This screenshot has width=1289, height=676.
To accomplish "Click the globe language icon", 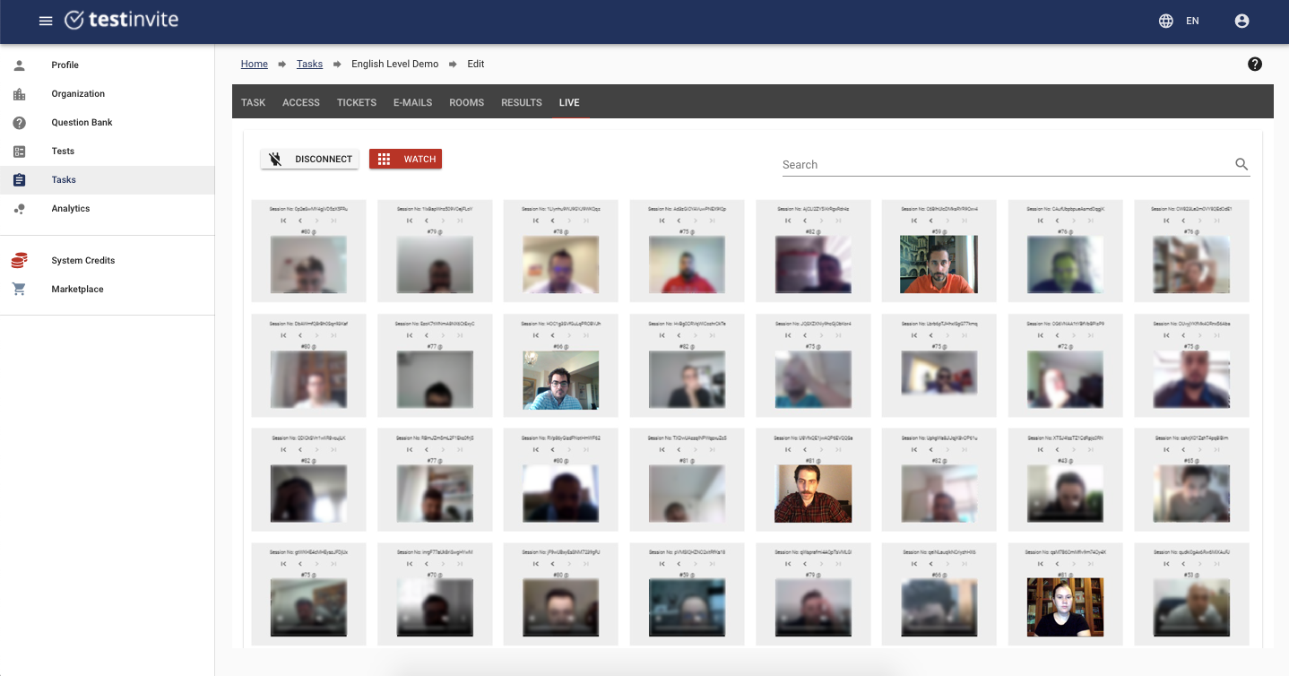I will coord(1166,21).
